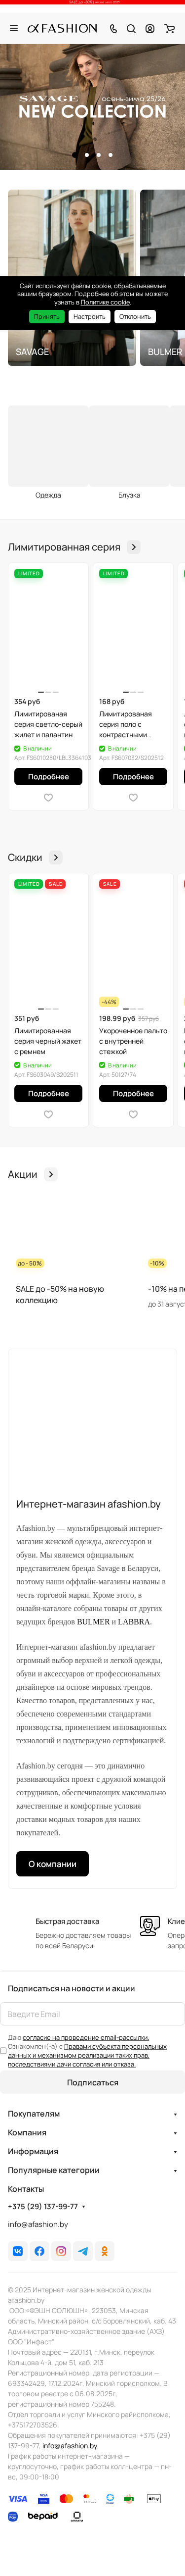Screen dimensions: 185x2576
Task: Add 354 руб product to favorites heart
Action: (48, 797)
